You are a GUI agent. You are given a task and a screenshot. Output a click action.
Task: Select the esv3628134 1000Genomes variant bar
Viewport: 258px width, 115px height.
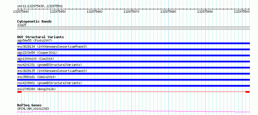click(x=133, y=49)
